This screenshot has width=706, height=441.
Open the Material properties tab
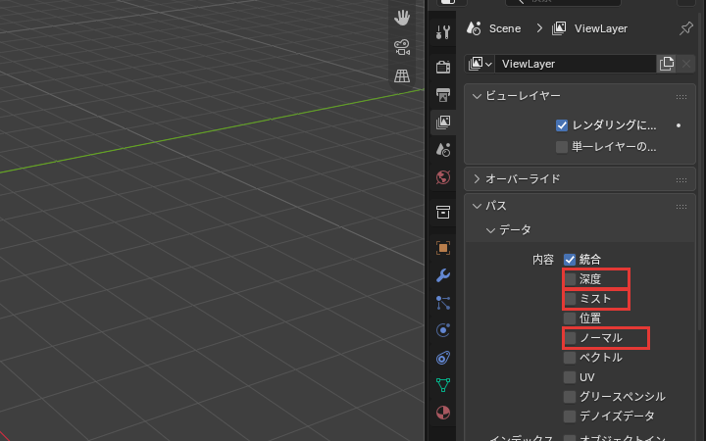pyautogui.click(x=443, y=413)
